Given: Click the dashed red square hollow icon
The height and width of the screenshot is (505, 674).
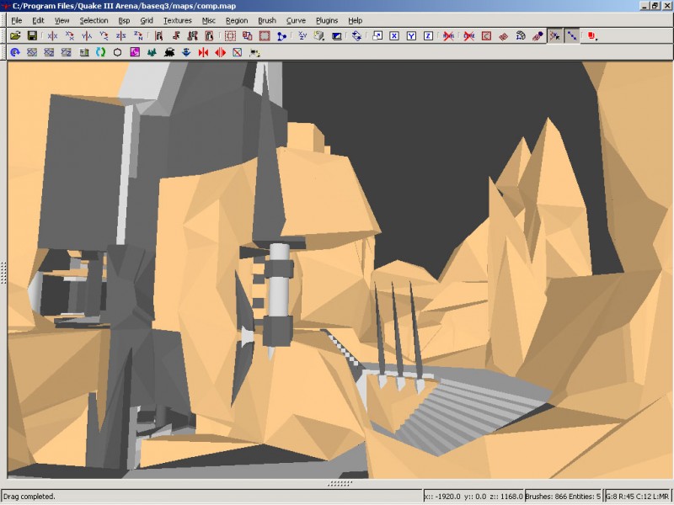Looking at the screenshot, I should click(230, 35).
